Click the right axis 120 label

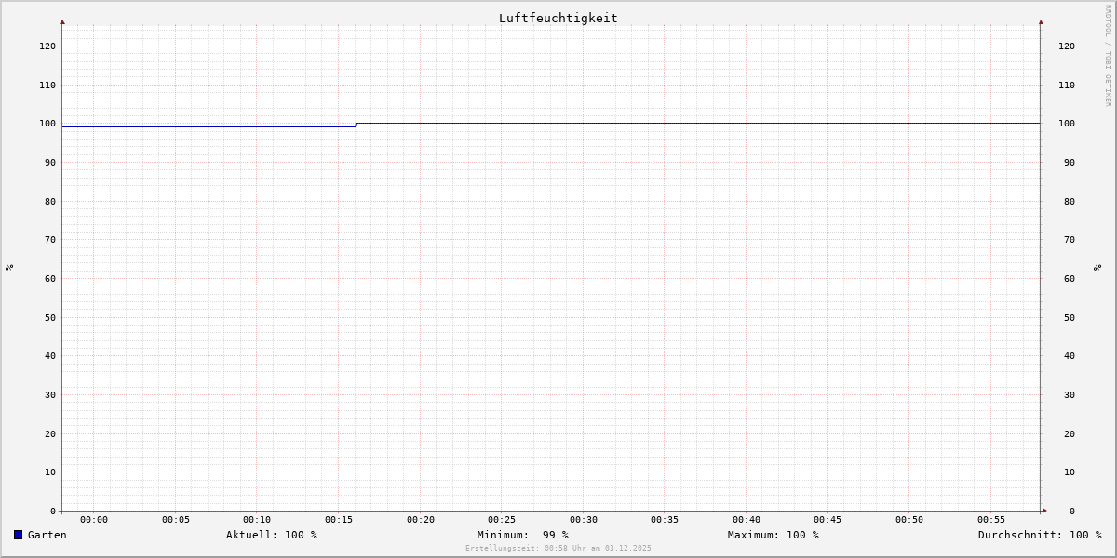pyautogui.click(x=1067, y=46)
